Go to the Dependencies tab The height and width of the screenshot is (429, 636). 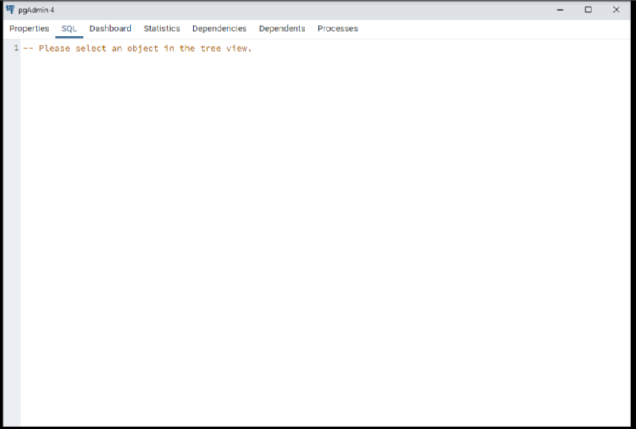click(219, 29)
